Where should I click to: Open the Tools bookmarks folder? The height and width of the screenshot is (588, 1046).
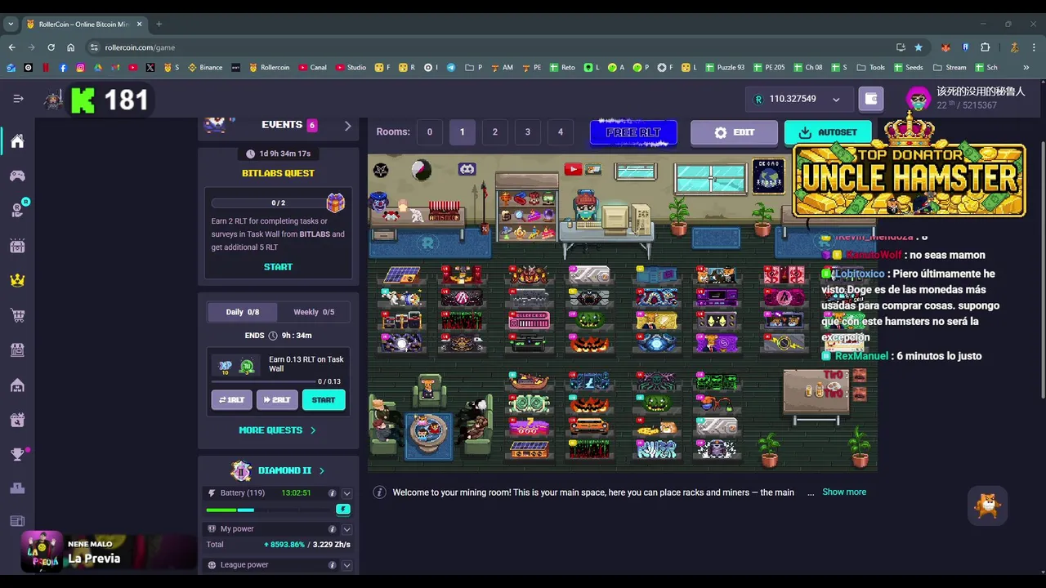click(x=871, y=68)
